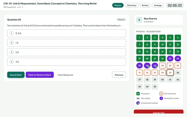187x117 pixels.
Task: Jump to last question 45
Action: click(x=155, y=87)
